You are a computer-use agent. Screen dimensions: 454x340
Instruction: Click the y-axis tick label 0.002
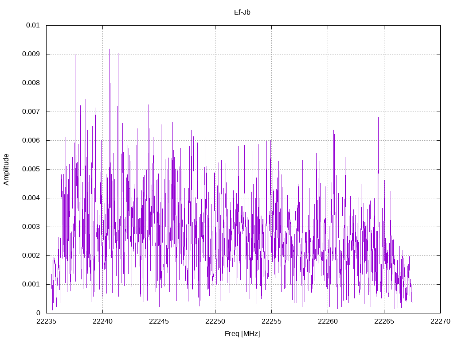point(31,255)
